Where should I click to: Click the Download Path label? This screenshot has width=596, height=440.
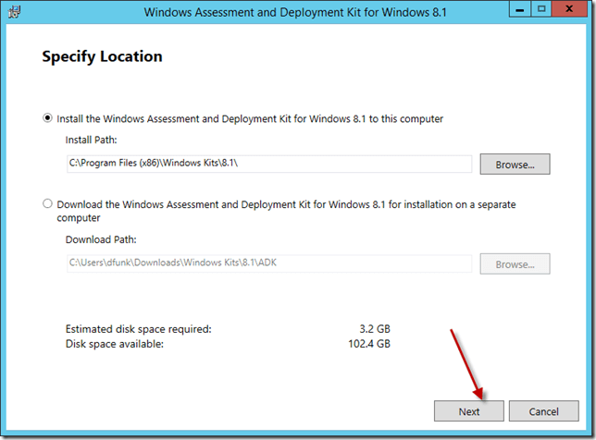tap(101, 239)
